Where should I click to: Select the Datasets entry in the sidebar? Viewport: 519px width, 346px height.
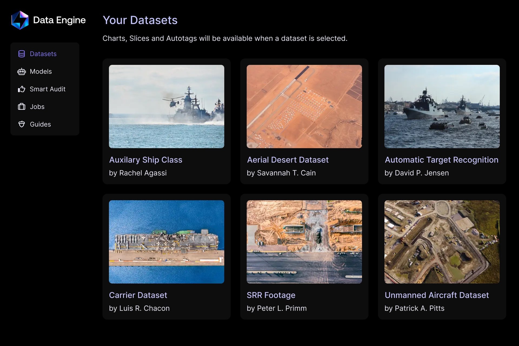point(43,54)
